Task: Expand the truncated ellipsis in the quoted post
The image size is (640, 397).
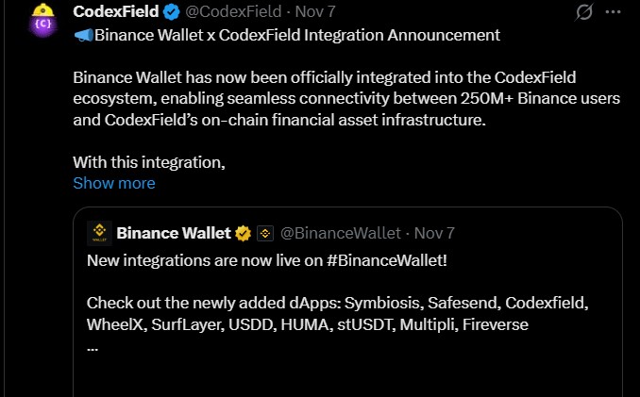Action: pos(93,347)
